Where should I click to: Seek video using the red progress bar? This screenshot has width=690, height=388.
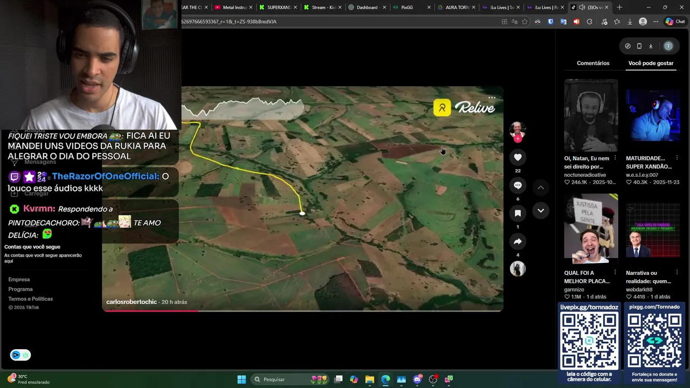(x=302, y=310)
